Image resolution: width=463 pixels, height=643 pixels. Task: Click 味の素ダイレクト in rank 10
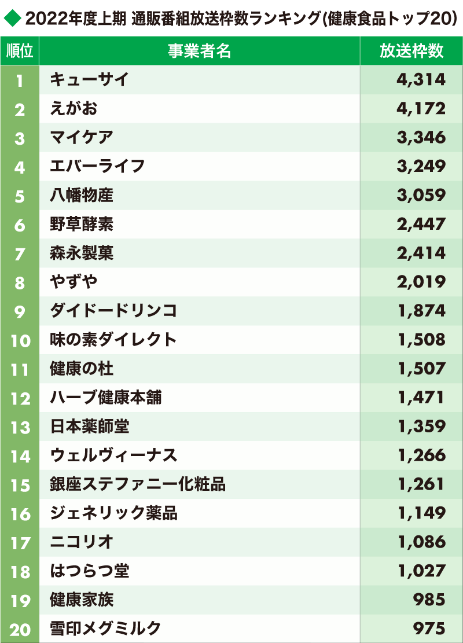[x=113, y=340]
